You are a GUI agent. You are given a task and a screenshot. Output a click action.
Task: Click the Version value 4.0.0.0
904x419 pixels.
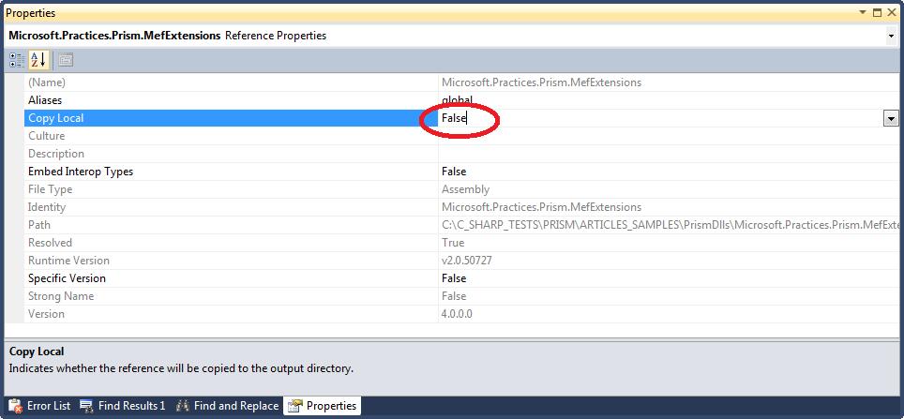[458, 314]
